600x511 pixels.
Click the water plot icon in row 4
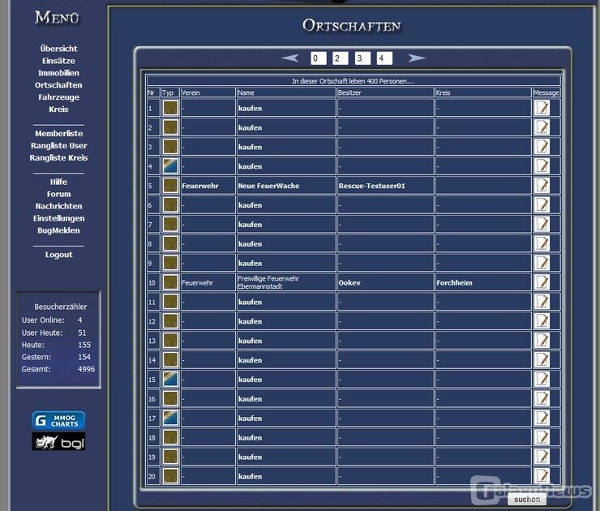[170, 166]
